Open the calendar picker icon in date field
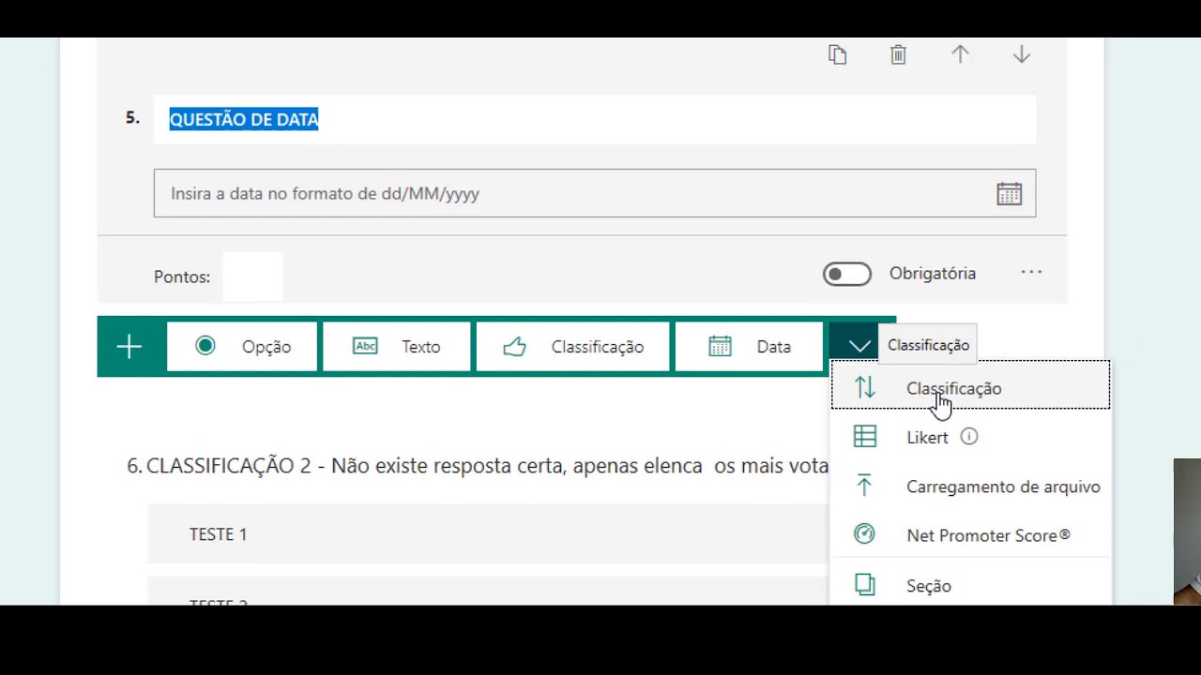The height and width of the screenshot is (675, 1201). pos(1010,194)
